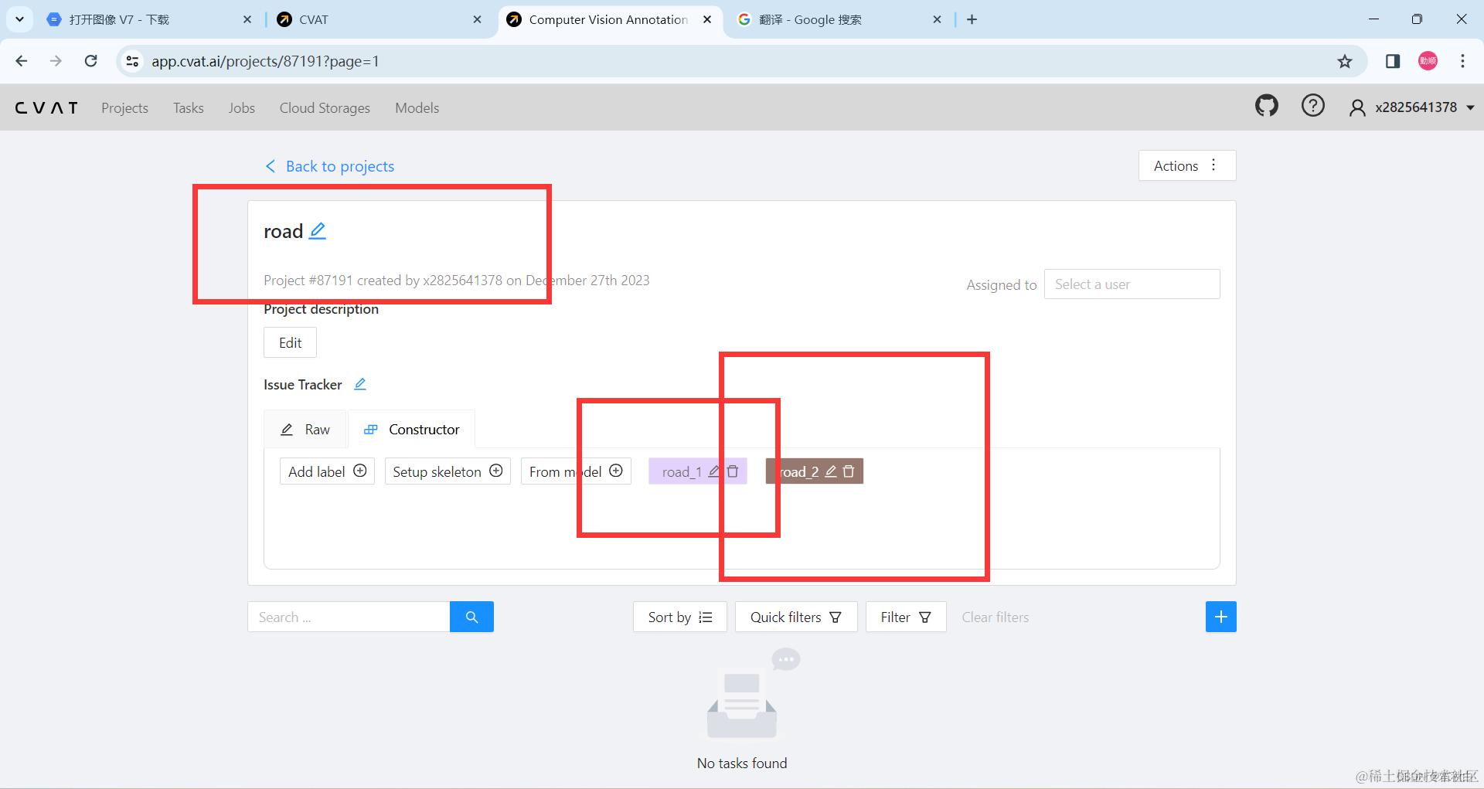This screenshot has width=1484, height=789.
Task: Click the Setup skeleton button
Action: coord(448,471)
